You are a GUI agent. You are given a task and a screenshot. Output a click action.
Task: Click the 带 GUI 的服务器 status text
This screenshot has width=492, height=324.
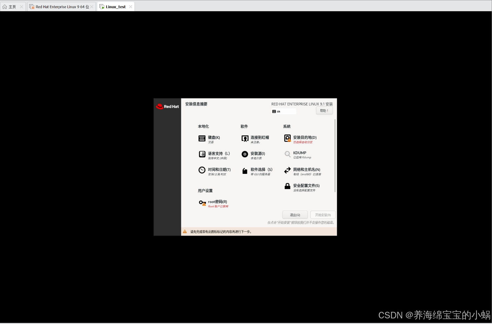click(260, 174)
